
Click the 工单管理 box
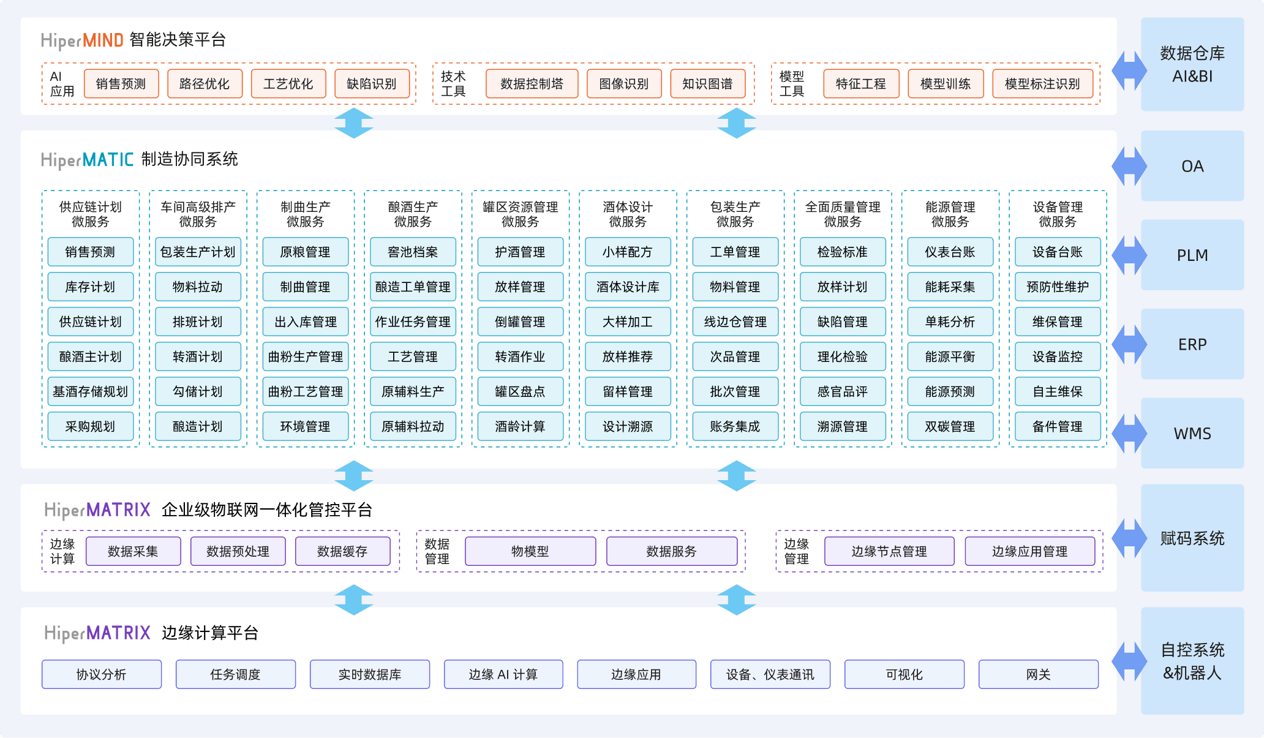pos(735,252)
